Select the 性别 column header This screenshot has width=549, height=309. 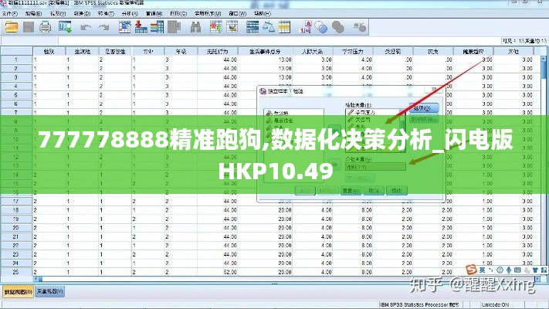click(49, 52)
